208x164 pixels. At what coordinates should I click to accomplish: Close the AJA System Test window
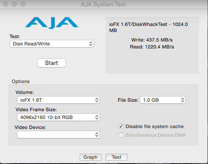(6, 4)
